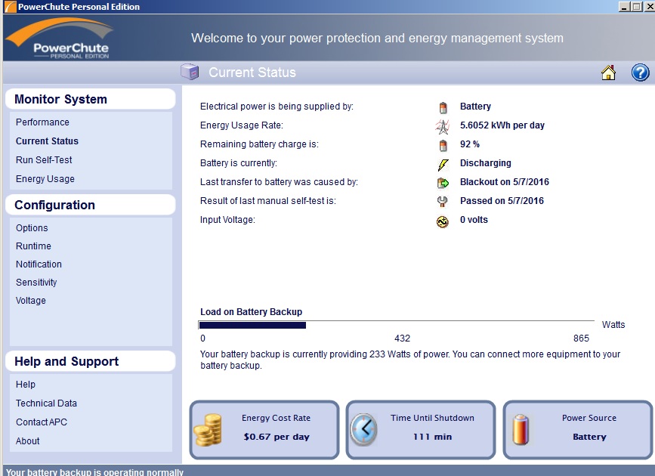Open Energy Usage in Monitor System
Viewport: 655px width, 476px height.
click(x=45, y=179)
